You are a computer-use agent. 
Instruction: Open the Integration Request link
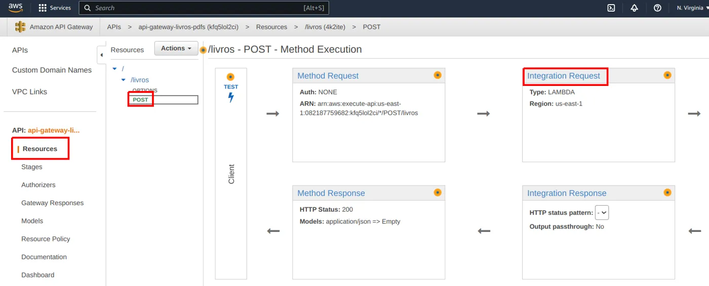pos(564,76)
